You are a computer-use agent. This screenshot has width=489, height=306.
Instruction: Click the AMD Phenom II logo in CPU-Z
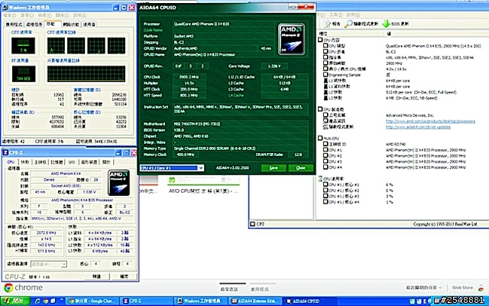click(x=118, y=183)
